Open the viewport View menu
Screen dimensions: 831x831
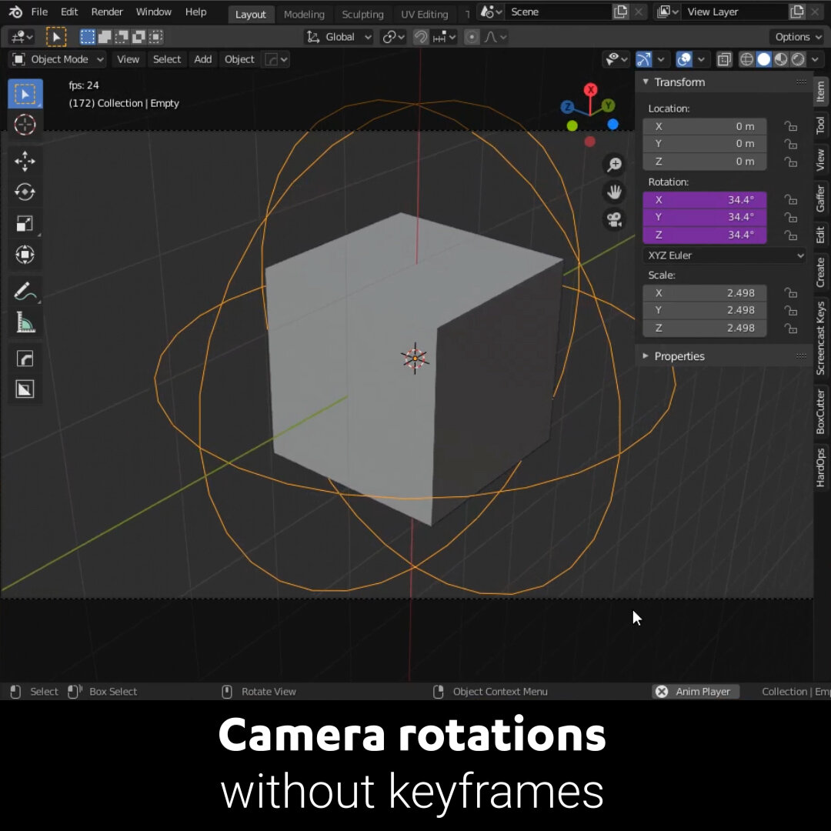128,59
